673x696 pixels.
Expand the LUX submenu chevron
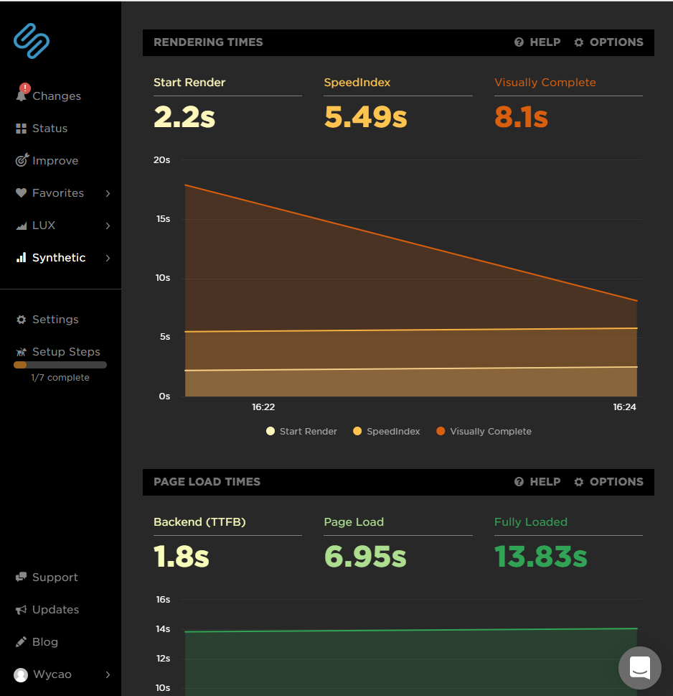(108, 226)
